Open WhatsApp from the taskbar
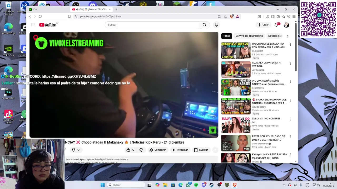 click(x=188, y=185)
